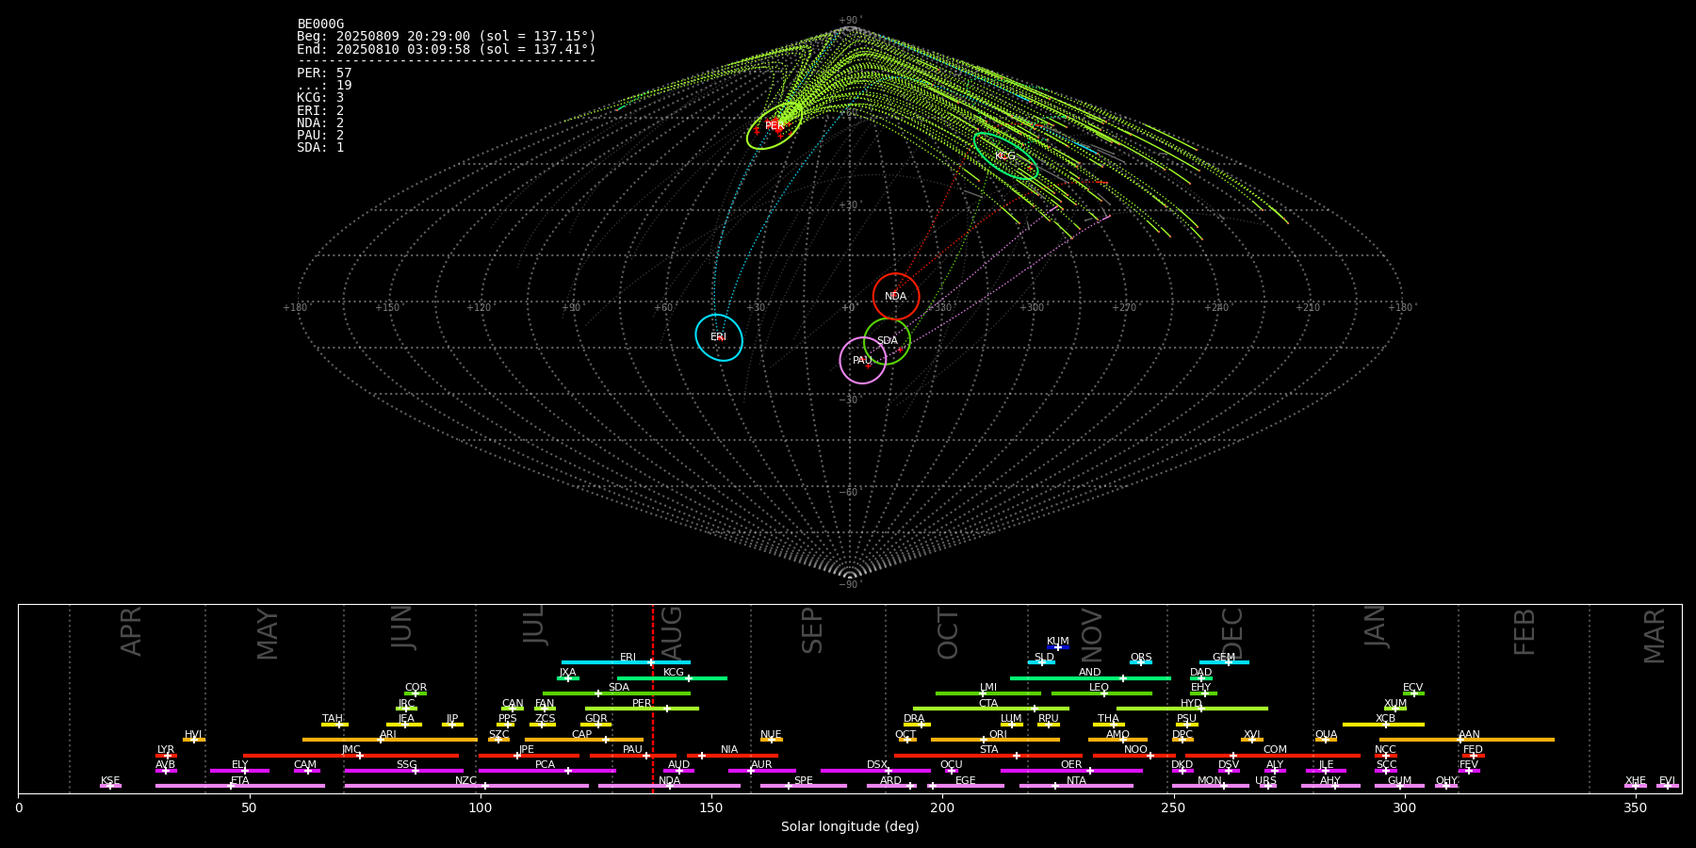
Task: Click the KCG shower bar in the timeline
Action: coord(672,678)
